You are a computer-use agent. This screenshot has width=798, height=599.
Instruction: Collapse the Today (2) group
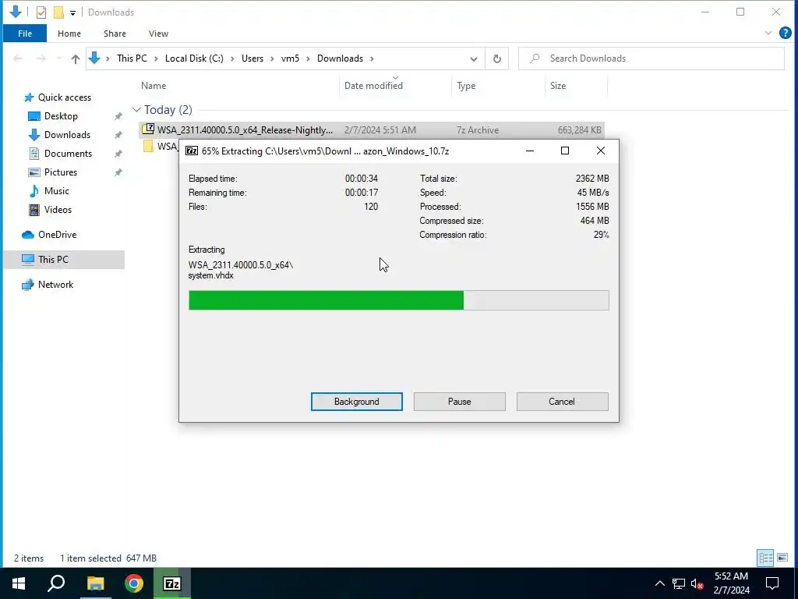point(136,110)
